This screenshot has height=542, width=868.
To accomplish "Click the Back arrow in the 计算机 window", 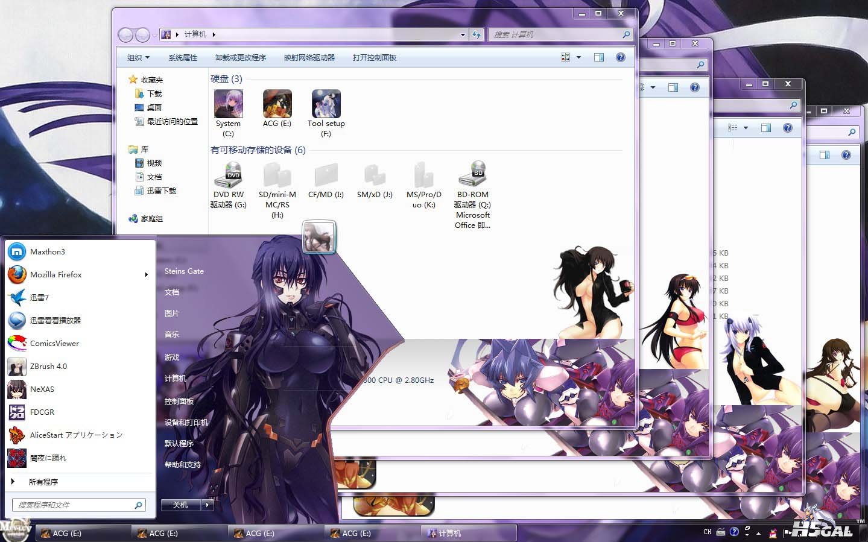I will 125,35.
